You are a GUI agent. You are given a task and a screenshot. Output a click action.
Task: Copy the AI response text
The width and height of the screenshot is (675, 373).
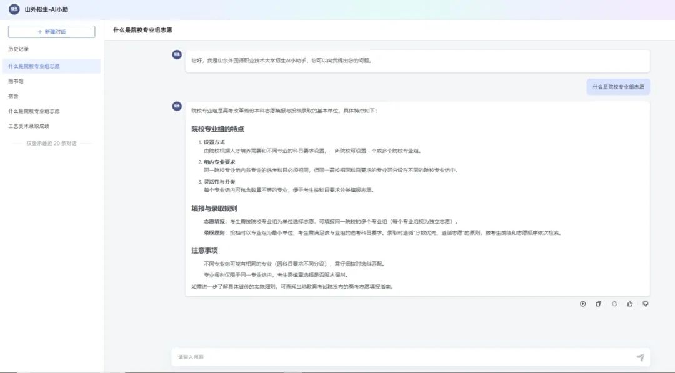point(598,304)
